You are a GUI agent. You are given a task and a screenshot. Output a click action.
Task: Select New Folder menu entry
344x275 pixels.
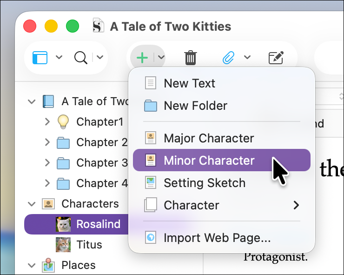pos(195,106)
